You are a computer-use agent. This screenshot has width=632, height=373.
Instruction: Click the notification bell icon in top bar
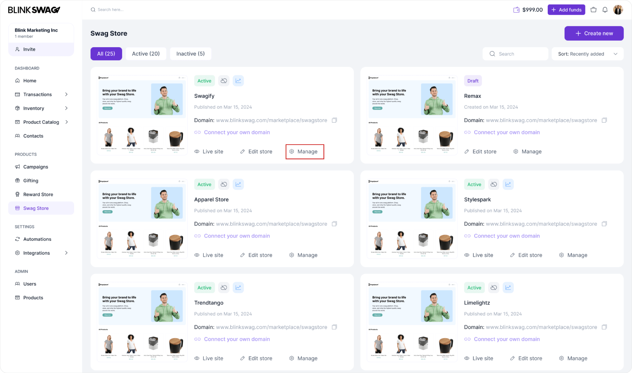tap(605, 9)
